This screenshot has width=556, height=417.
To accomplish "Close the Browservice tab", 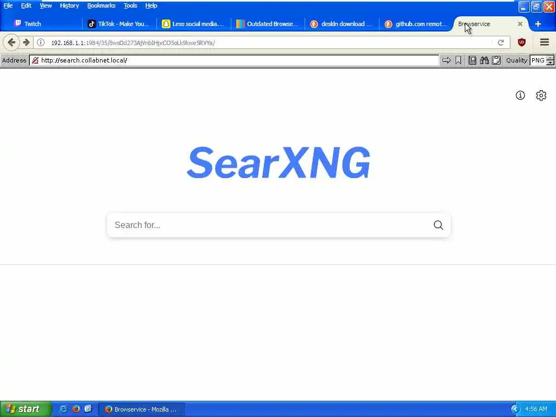I will [520, 24].
